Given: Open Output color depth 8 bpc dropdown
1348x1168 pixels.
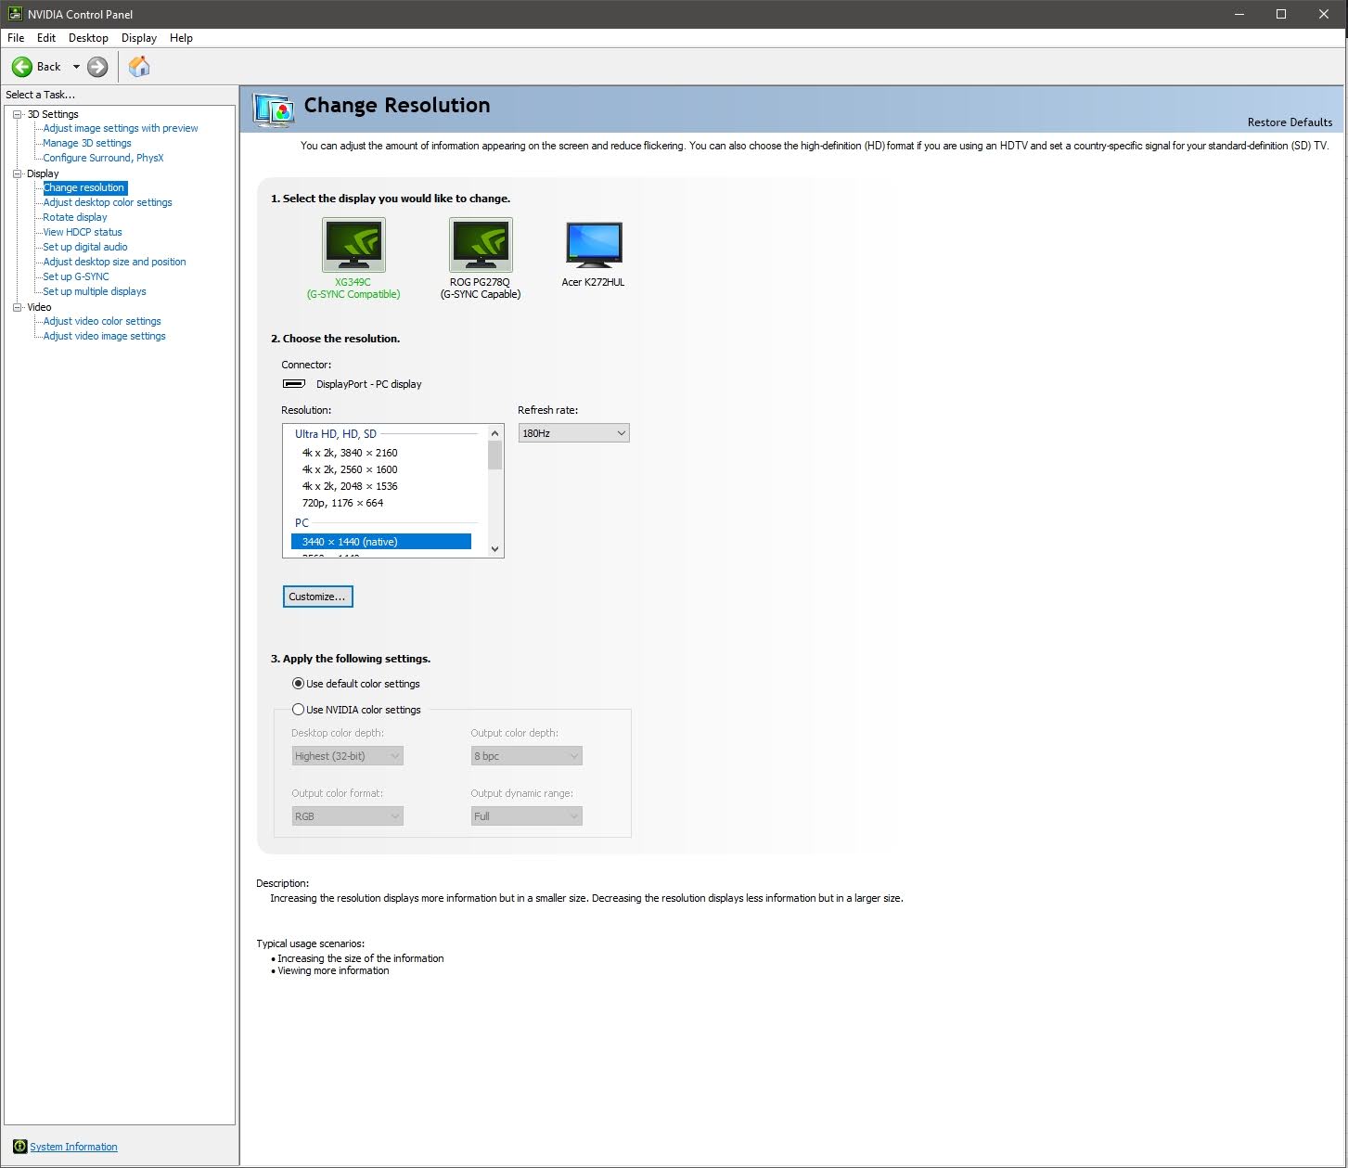Looking at the screenshot, I should [x=526, y=756].
